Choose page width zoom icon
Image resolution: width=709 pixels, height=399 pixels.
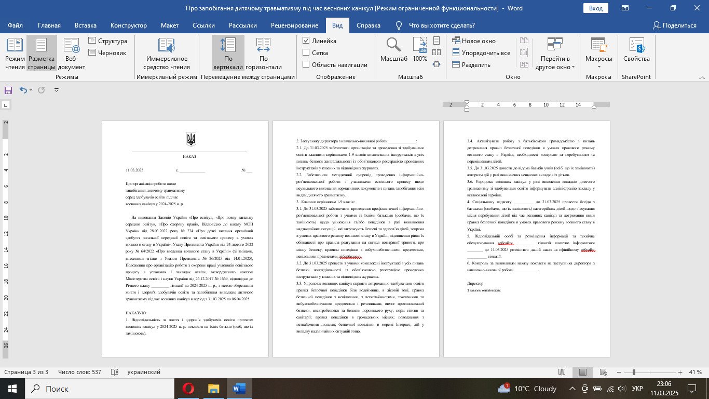tap(436, 64)
